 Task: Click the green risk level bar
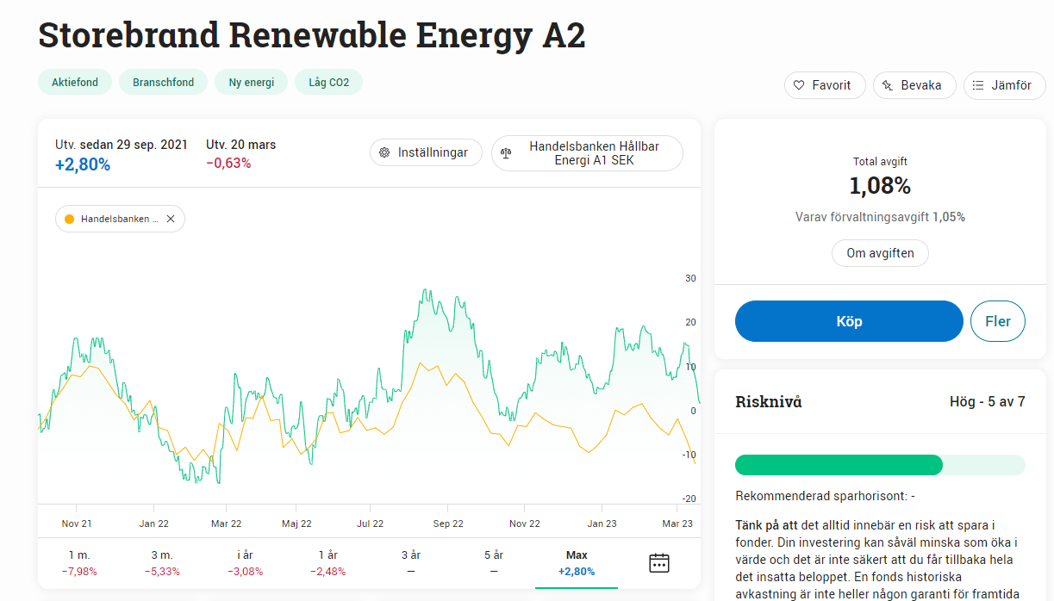(x=839, y=465)
